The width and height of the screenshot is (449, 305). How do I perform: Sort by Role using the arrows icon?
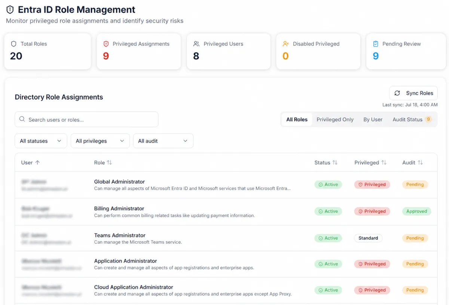pos(109,162)
